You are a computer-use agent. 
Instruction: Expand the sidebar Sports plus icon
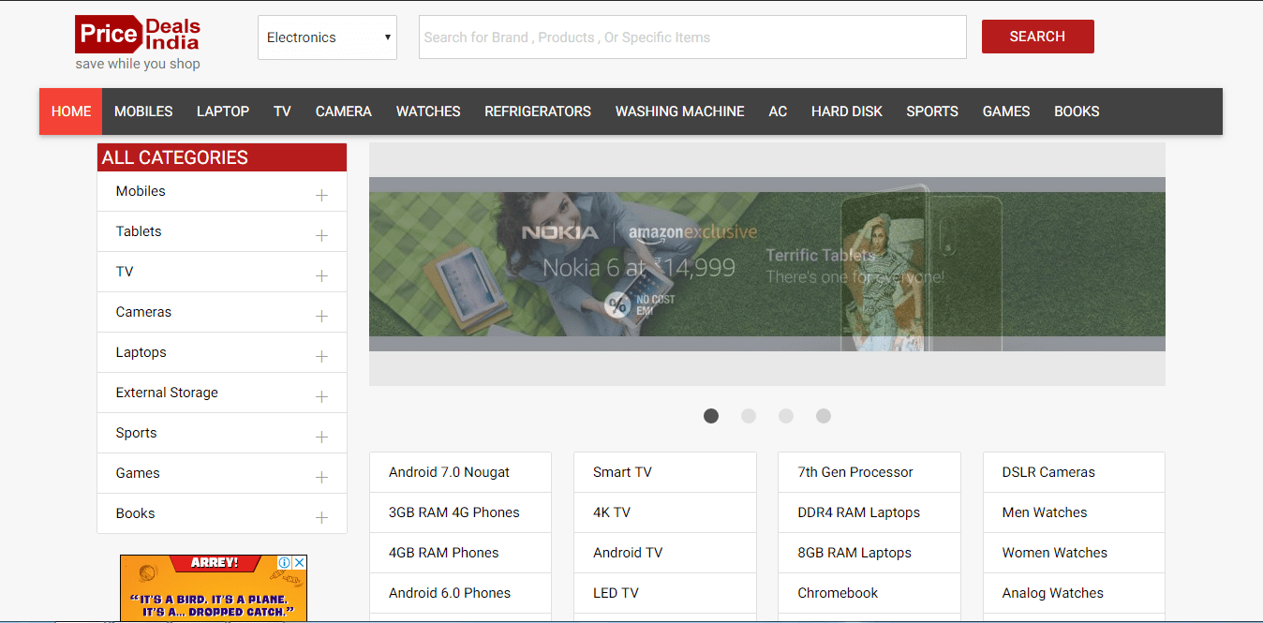coord(321,437)
